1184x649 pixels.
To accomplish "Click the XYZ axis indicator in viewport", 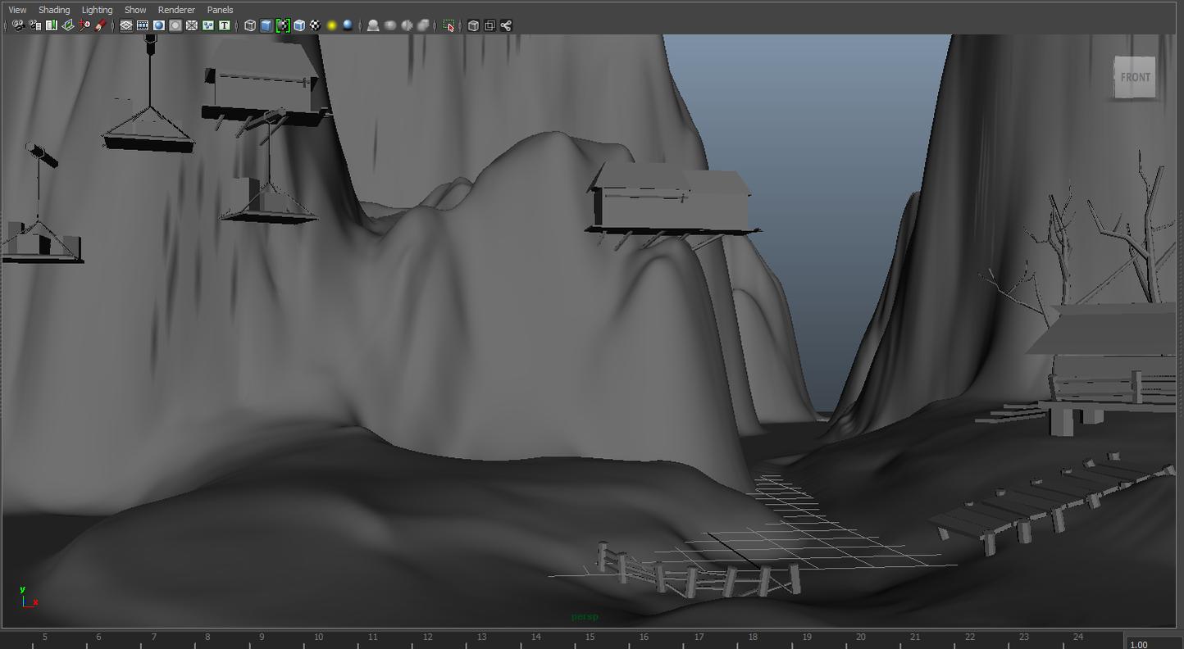I will 29,597.
